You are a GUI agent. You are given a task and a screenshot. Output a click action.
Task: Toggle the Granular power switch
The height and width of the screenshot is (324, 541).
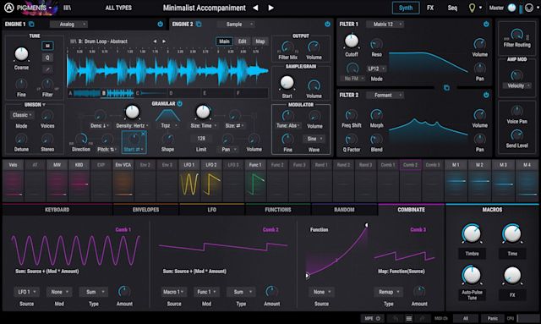180,103
